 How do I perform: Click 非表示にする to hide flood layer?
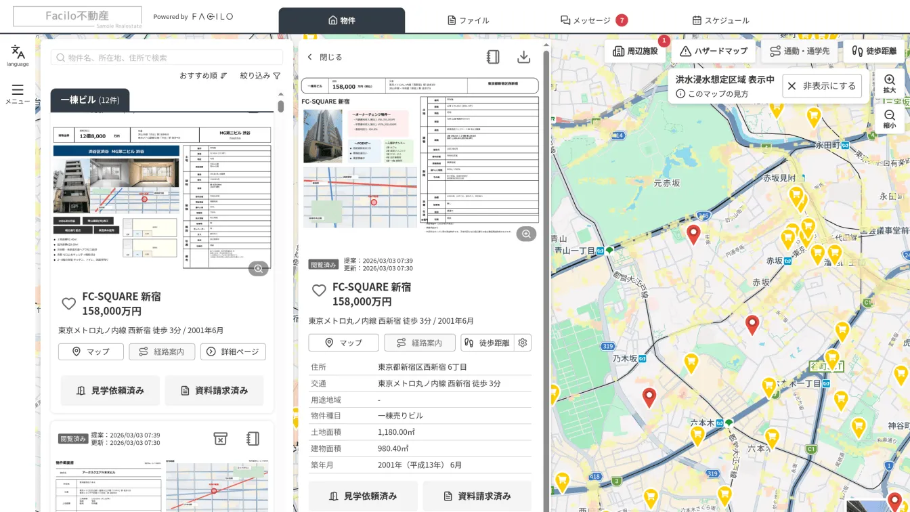[822, 86]
